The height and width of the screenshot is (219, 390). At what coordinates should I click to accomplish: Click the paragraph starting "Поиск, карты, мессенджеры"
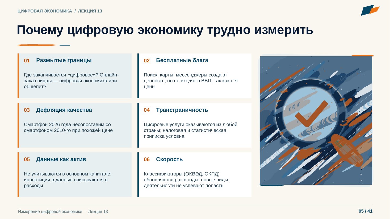(191, 81)
